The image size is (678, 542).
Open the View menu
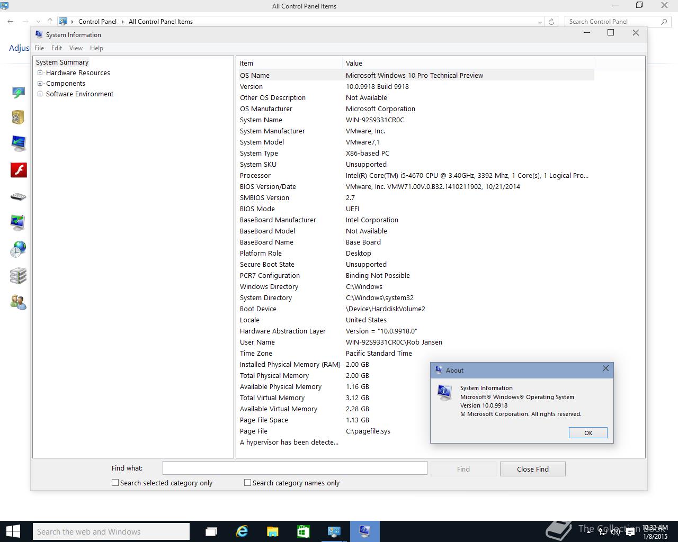(x=76, y=48)
